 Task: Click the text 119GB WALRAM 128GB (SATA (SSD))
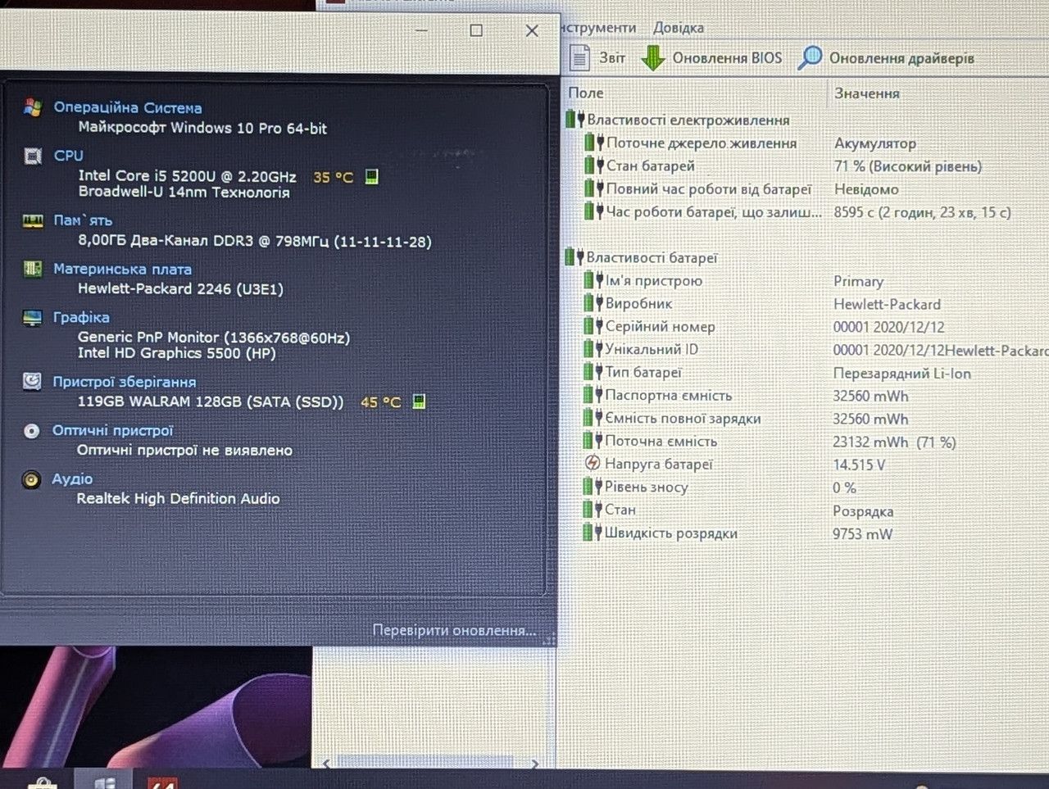click(211, 401)
